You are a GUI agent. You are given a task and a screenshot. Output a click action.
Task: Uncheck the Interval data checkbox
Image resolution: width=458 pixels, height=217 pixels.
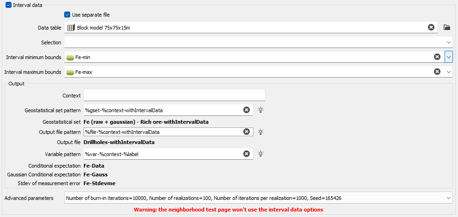[x=8, y=5]
